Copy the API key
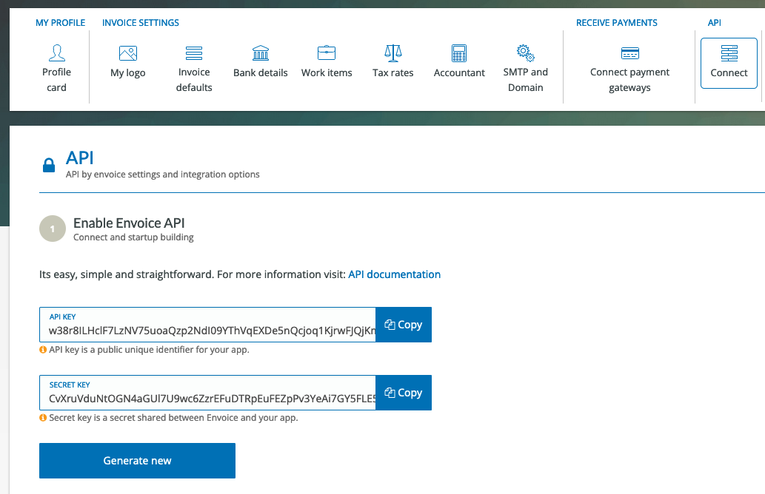This screenshot has width=765, height=494. pos(404,325)
